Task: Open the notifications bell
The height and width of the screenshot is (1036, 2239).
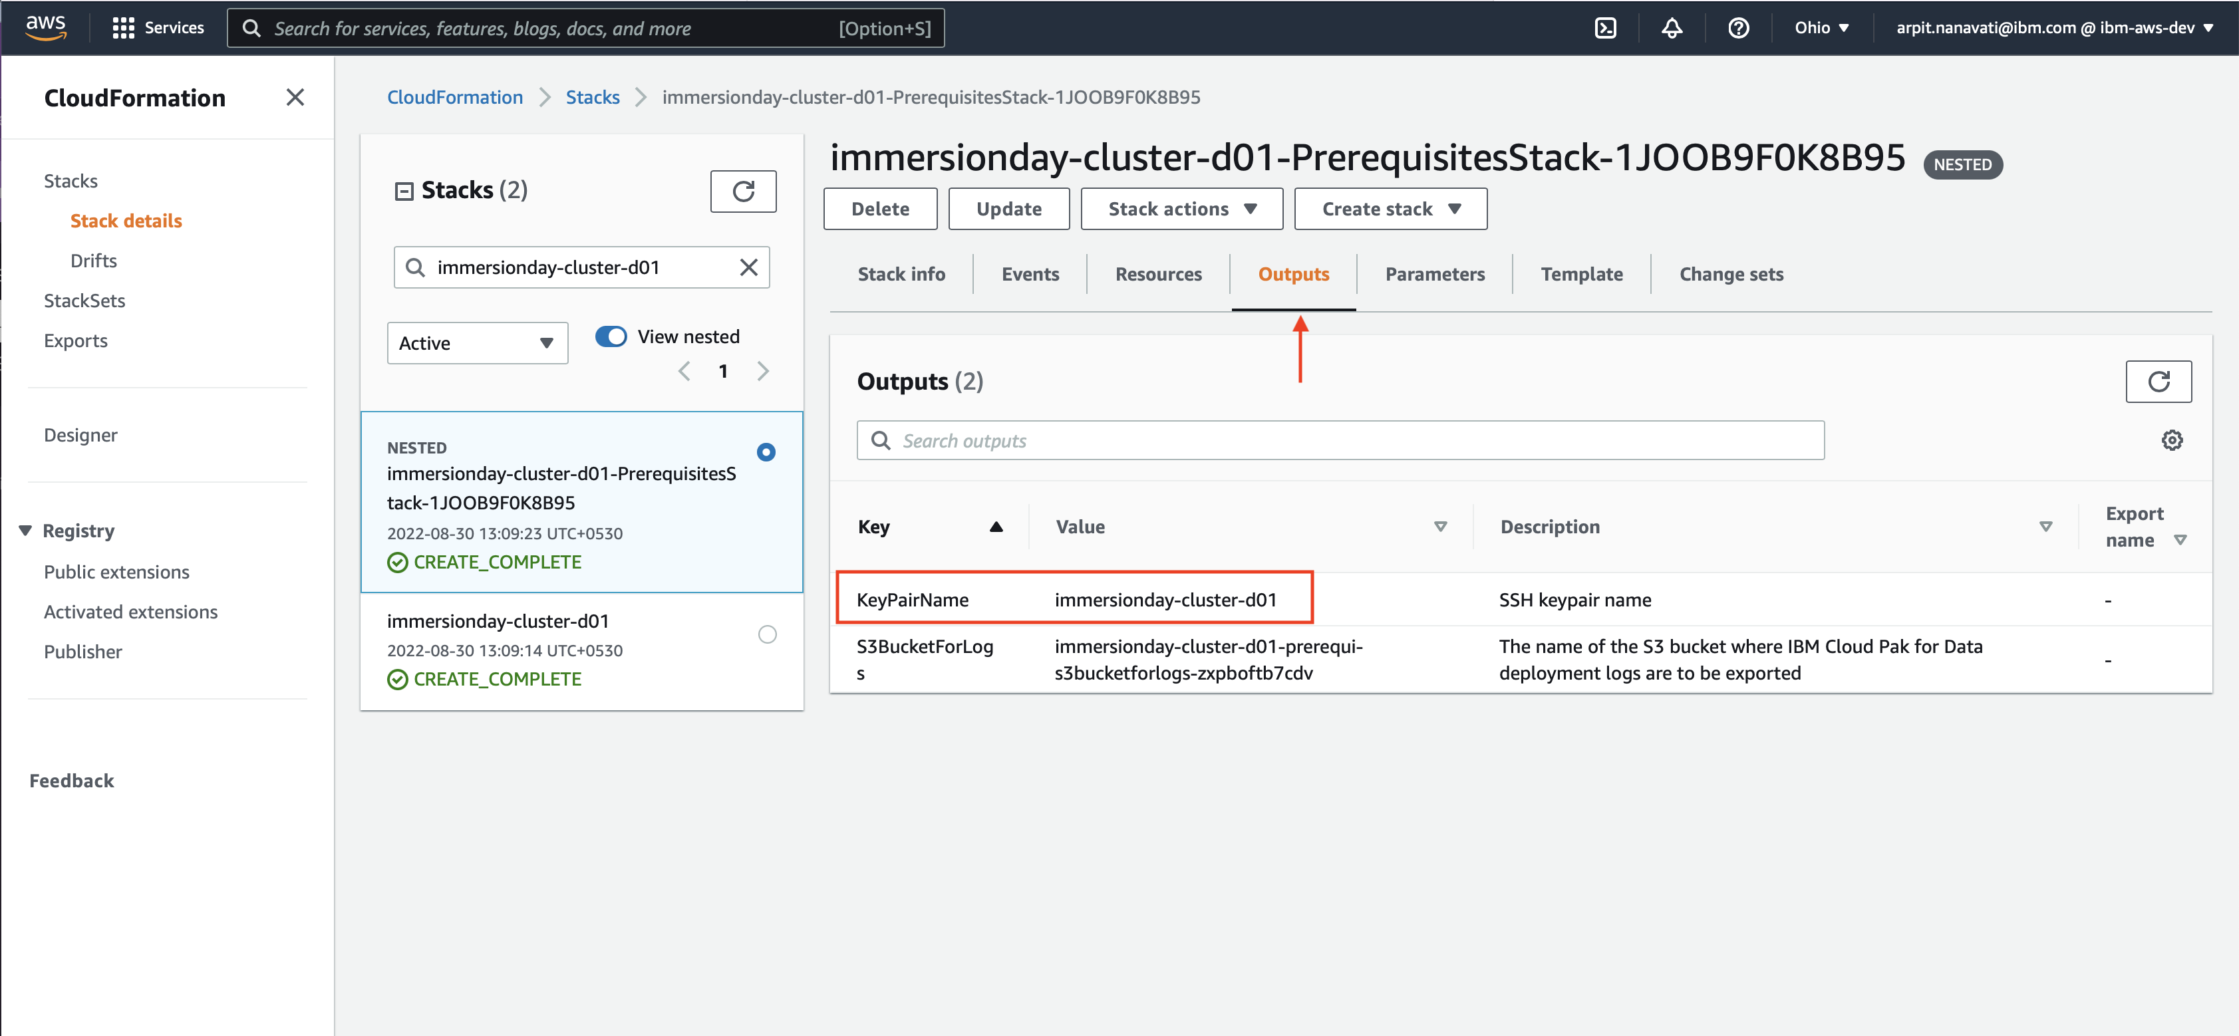Action: [x=1672, y=28]
